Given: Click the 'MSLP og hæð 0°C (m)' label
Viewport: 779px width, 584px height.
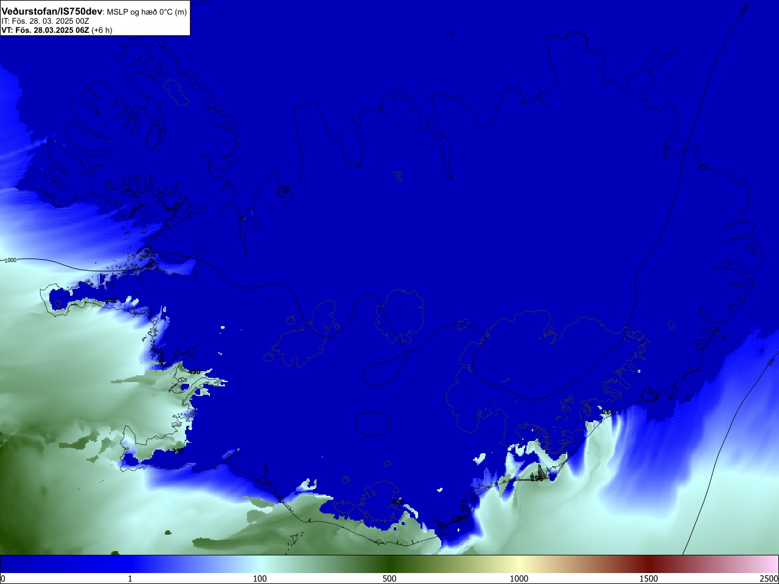Looking at the screenshot, I should (x=147, y=12).
